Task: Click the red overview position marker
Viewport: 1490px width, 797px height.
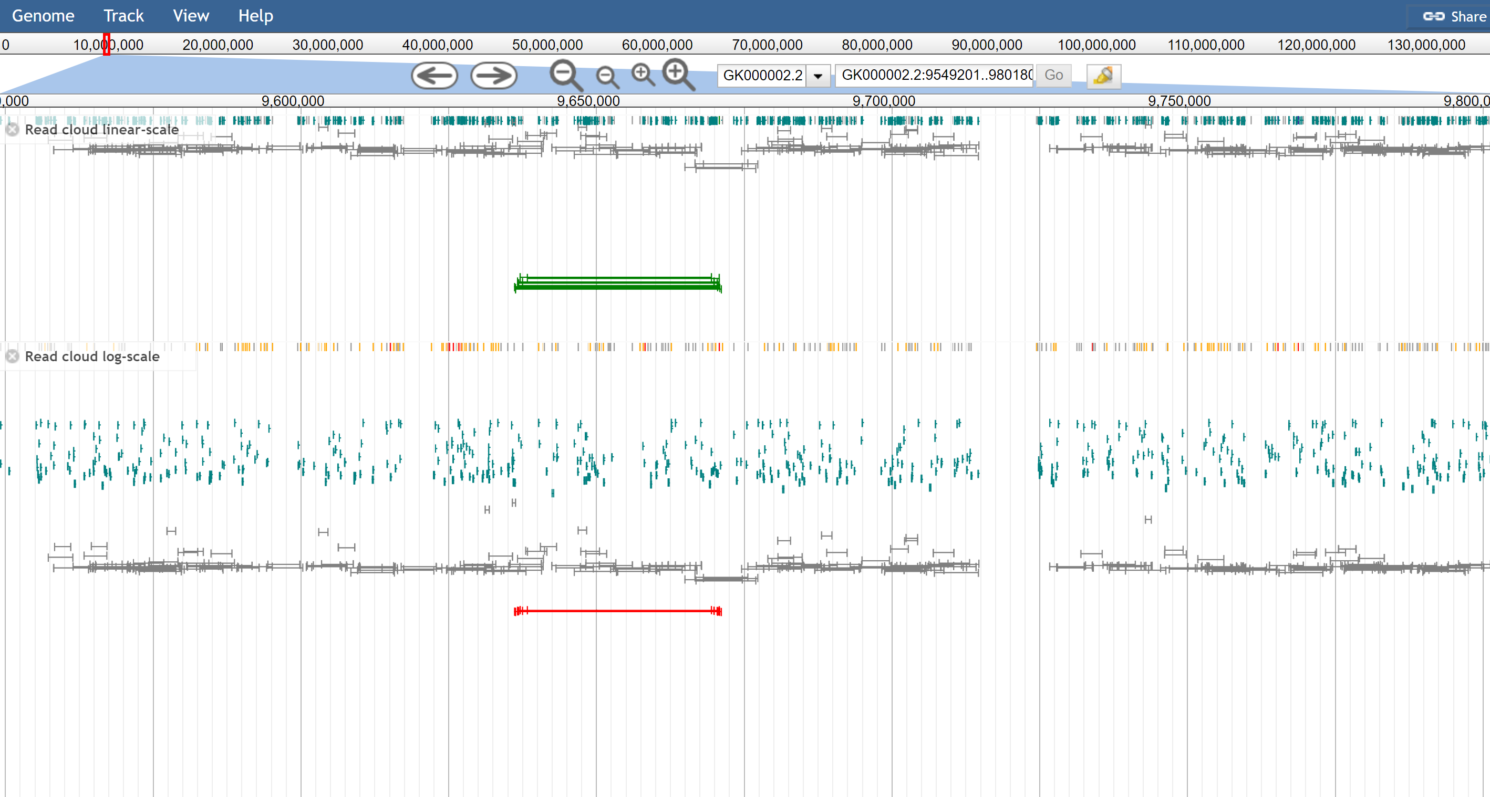Action: [x=107, y=45]
